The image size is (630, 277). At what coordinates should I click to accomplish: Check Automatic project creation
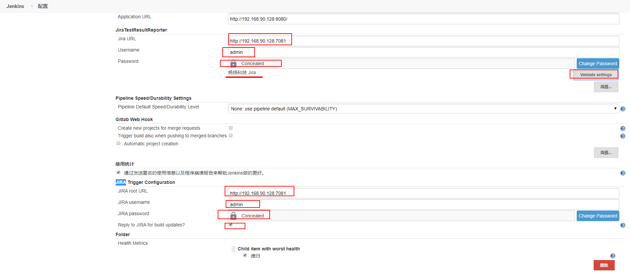[118, 143]
